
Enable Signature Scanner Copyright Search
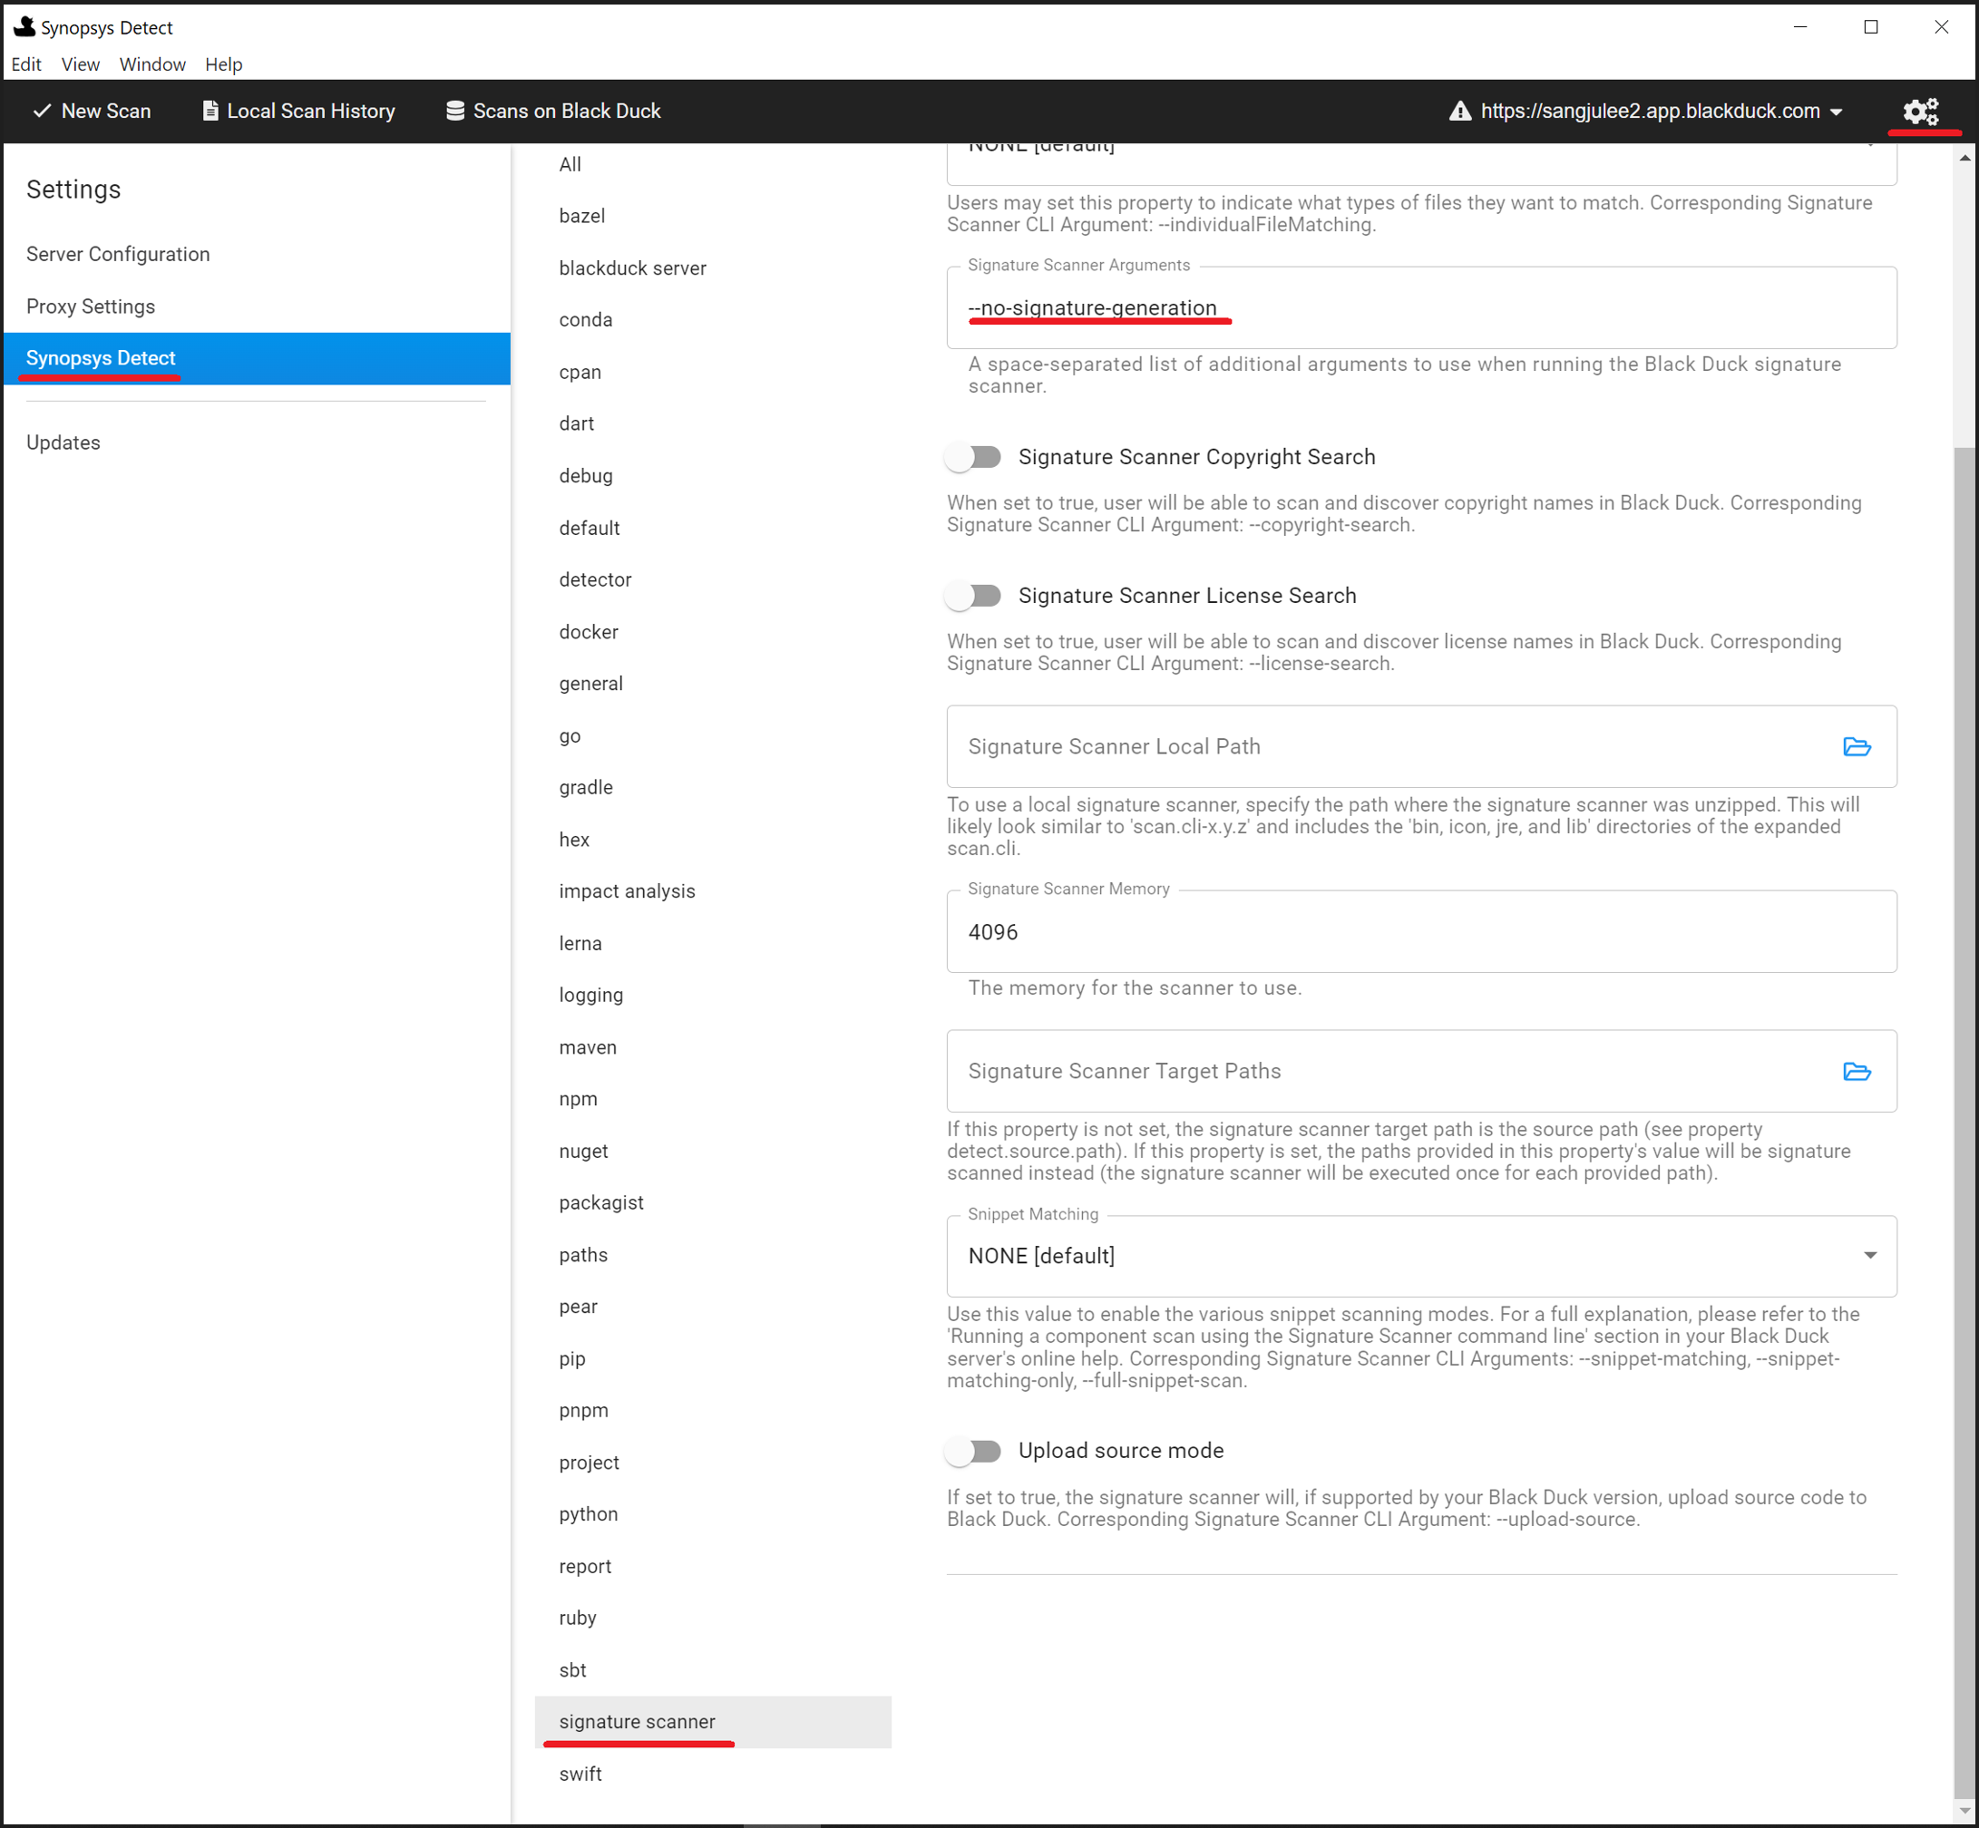pyautogui.click(x=972, y=456)
